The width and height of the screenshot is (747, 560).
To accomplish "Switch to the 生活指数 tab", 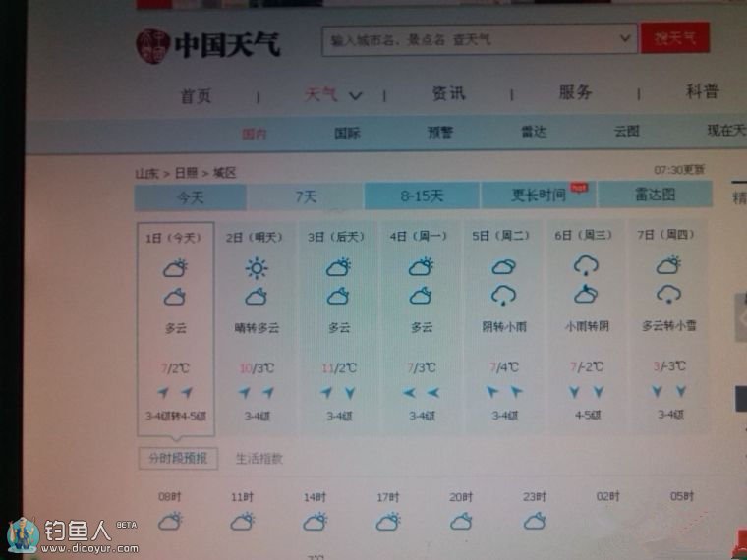I will tap(259, 458).
